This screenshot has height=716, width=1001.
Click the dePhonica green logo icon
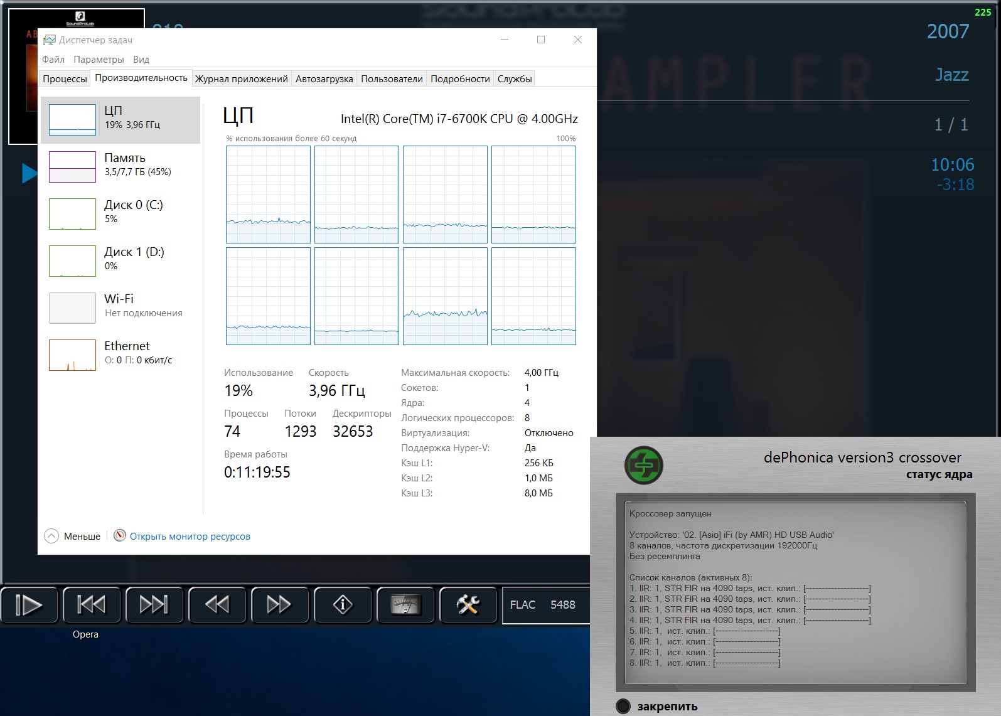pos(644,466)
